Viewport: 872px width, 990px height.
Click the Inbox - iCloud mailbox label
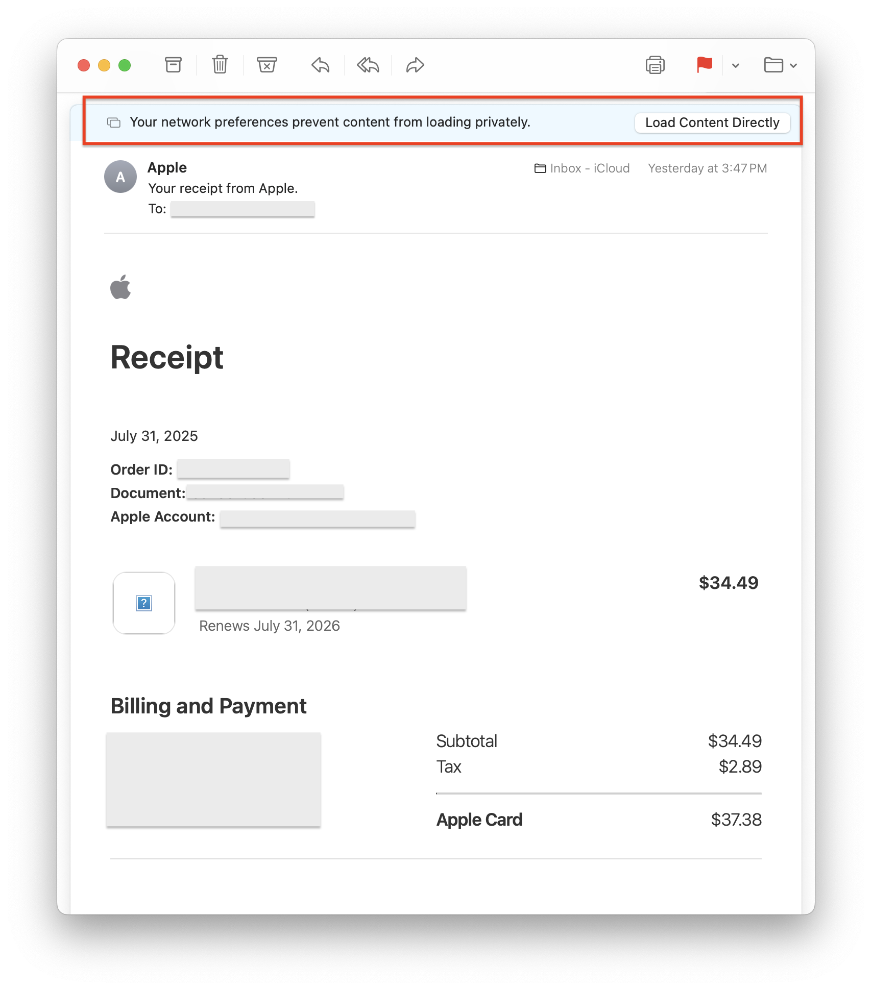click(x=582, y=168)
